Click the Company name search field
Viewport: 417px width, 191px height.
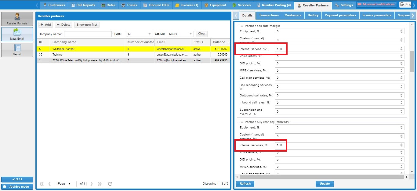coord(88,34)
